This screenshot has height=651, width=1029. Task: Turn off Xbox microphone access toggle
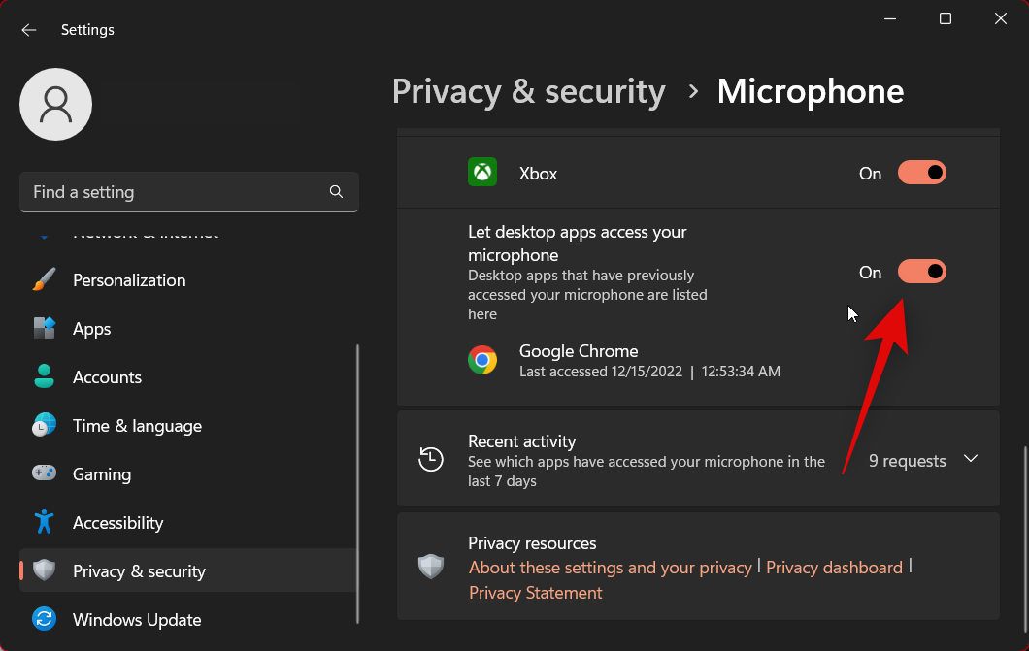(921, 173)
